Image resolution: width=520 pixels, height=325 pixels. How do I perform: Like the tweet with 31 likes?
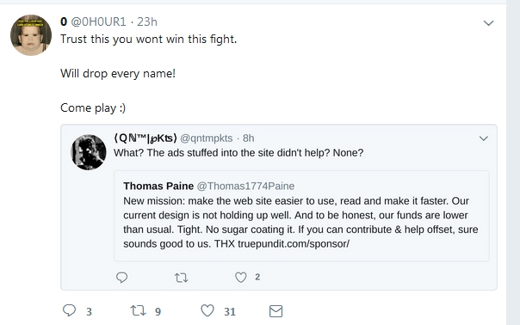click(x=207, y=310)
